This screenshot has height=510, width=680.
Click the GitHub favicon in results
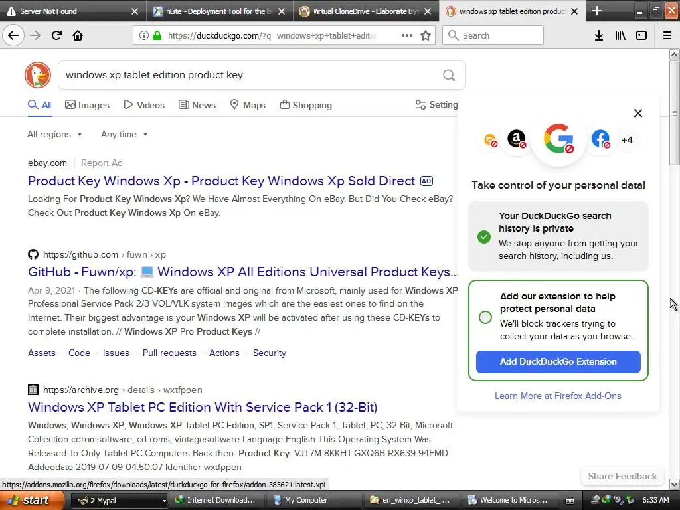(x=33, y=254)
